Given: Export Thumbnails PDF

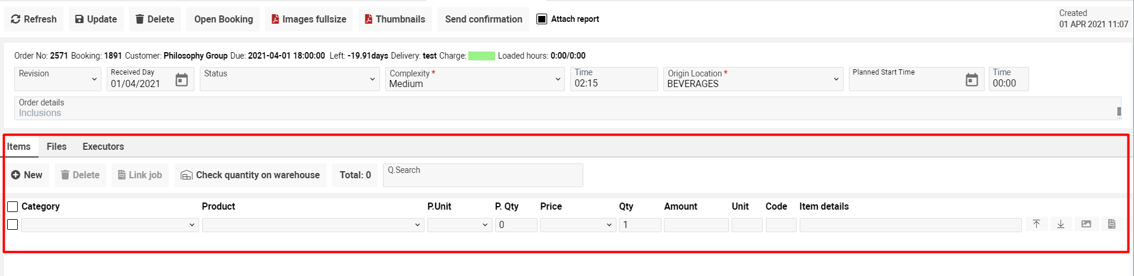Looking at the screenshot, I should (x=395, y=19).
